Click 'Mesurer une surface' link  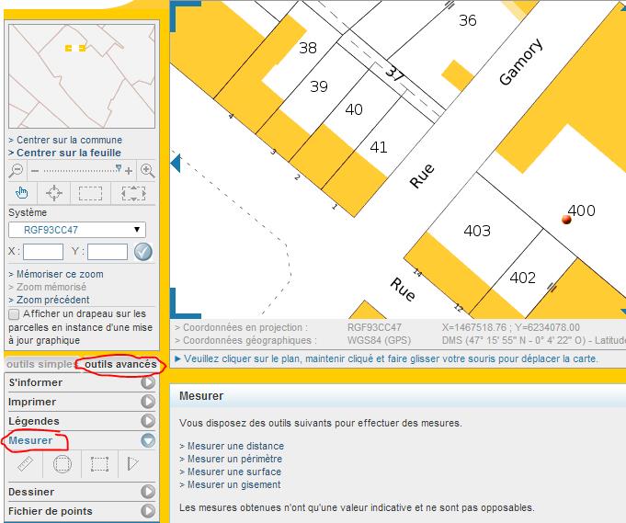[231, 472]
